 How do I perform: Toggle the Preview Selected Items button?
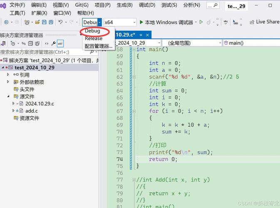click(x=60, y=43)
